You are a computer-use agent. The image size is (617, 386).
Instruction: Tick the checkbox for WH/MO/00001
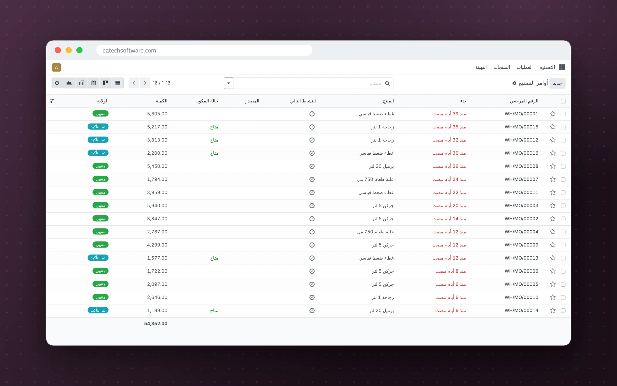click(563, 114)
